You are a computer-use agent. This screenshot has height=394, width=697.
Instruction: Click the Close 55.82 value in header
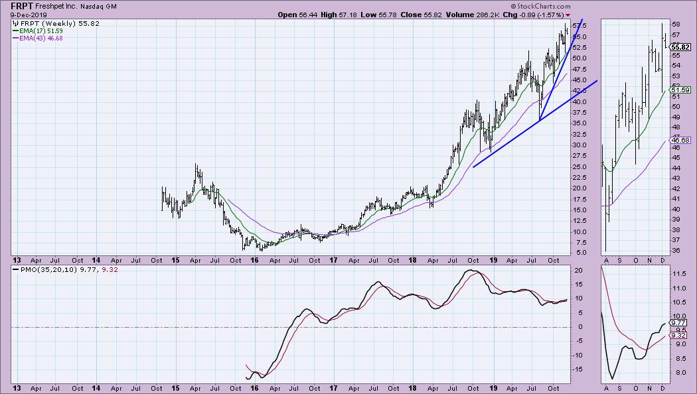(421, 15)
